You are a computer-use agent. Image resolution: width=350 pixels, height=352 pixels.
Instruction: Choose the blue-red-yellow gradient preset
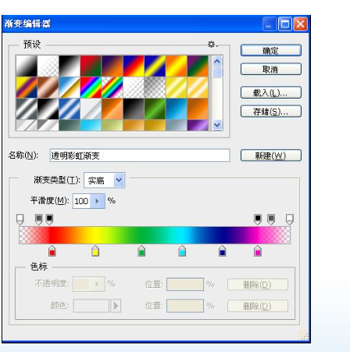click(134, 66)
